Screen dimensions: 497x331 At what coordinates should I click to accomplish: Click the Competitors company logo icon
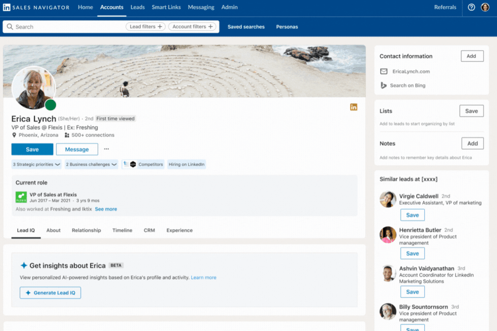(x=133, y=164)
